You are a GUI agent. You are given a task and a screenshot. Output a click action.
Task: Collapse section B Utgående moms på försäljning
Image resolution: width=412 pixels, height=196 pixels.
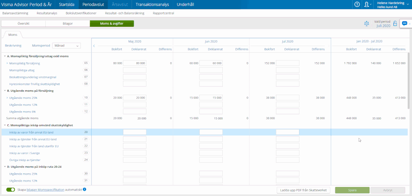[5, 91]
